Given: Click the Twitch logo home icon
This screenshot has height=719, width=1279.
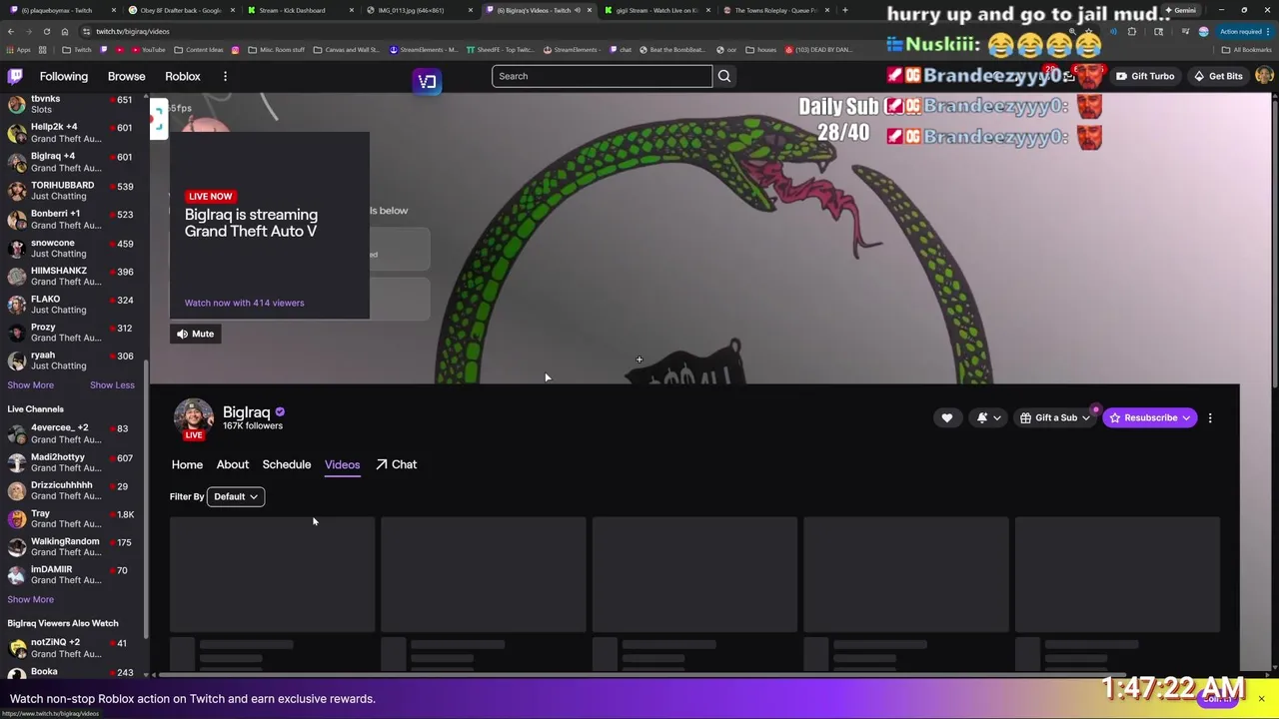Looking at the screenshot, I should click(15, 76).
